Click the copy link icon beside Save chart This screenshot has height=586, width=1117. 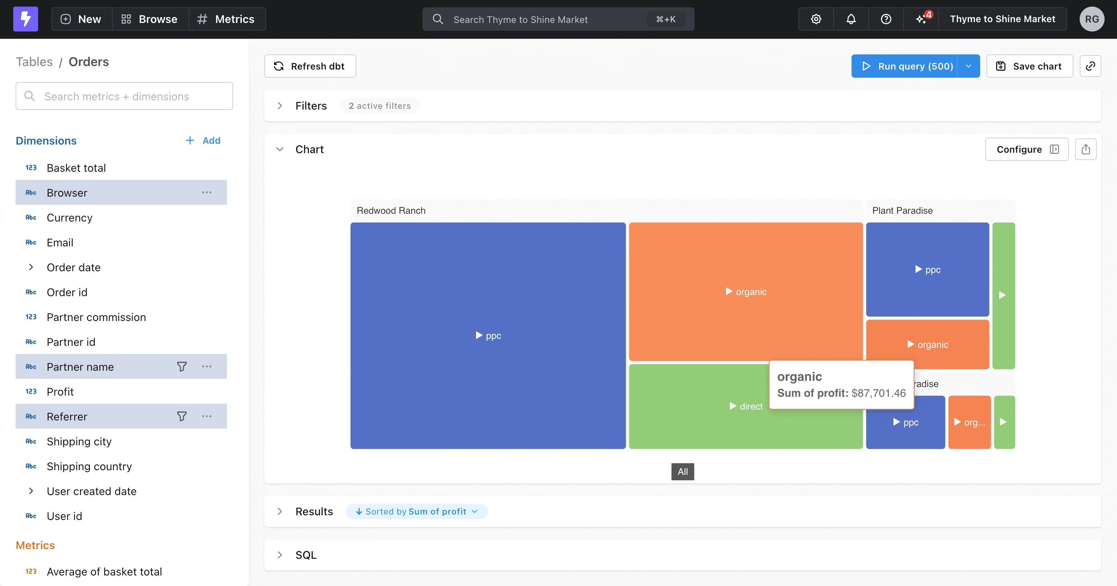pos(1090,66)
